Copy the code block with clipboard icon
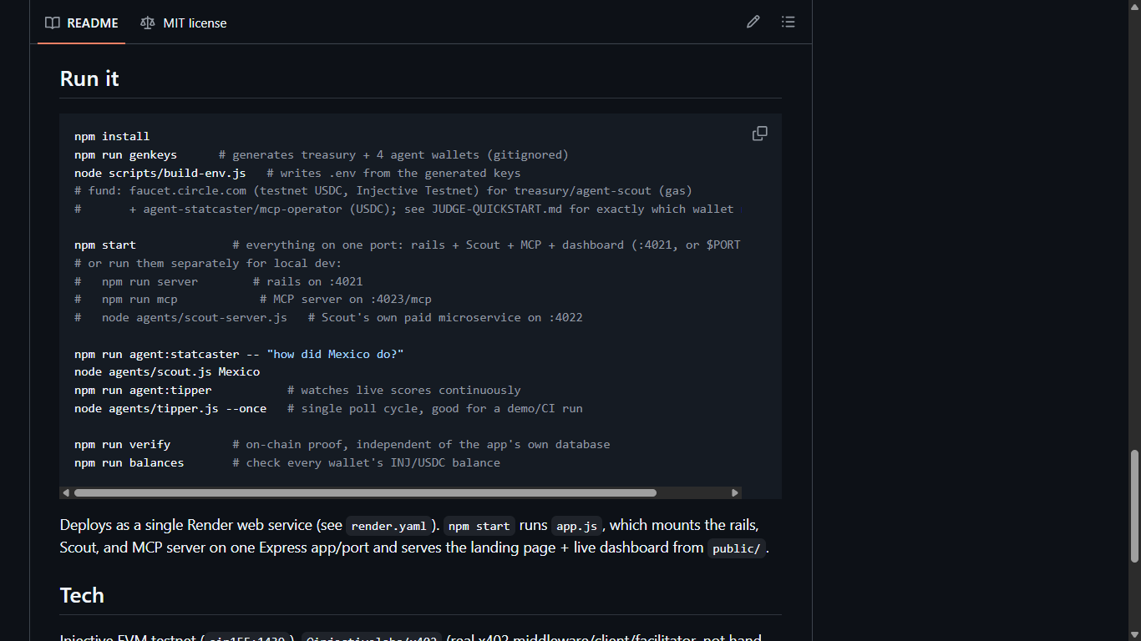 coord(759,134)
